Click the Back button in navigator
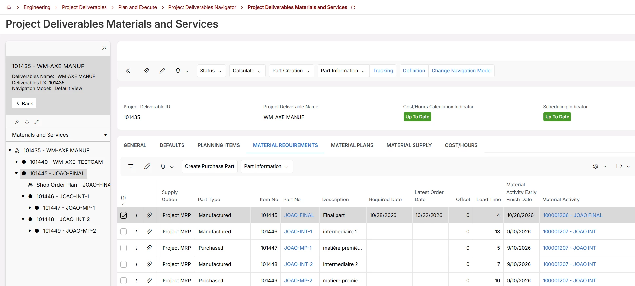Viewport: 635px width, 286px height. click(x=24, y=103)
